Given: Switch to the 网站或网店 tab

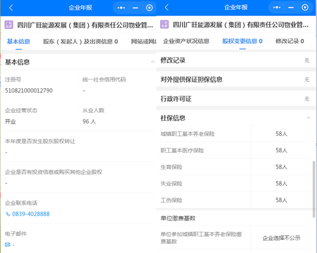Looking at the screenshot, I should click(144, 41).
